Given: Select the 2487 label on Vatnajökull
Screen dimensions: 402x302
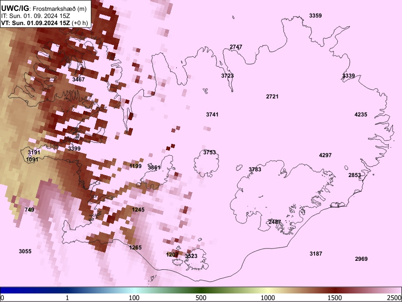Looking at the screenshot, I should pos(275,222).
